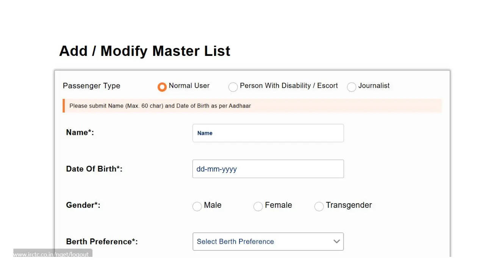Click the Transgender option label text
The width and height of the screenshot is (485, 272).
tap(349, 205)
